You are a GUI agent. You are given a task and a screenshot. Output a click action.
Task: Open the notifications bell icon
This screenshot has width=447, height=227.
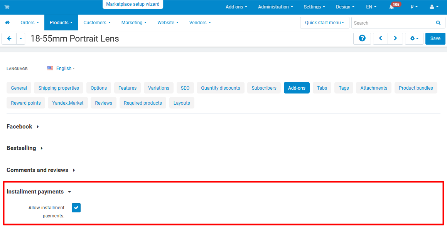[x=392, y=7]
